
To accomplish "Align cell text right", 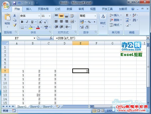I will [66, 21].
